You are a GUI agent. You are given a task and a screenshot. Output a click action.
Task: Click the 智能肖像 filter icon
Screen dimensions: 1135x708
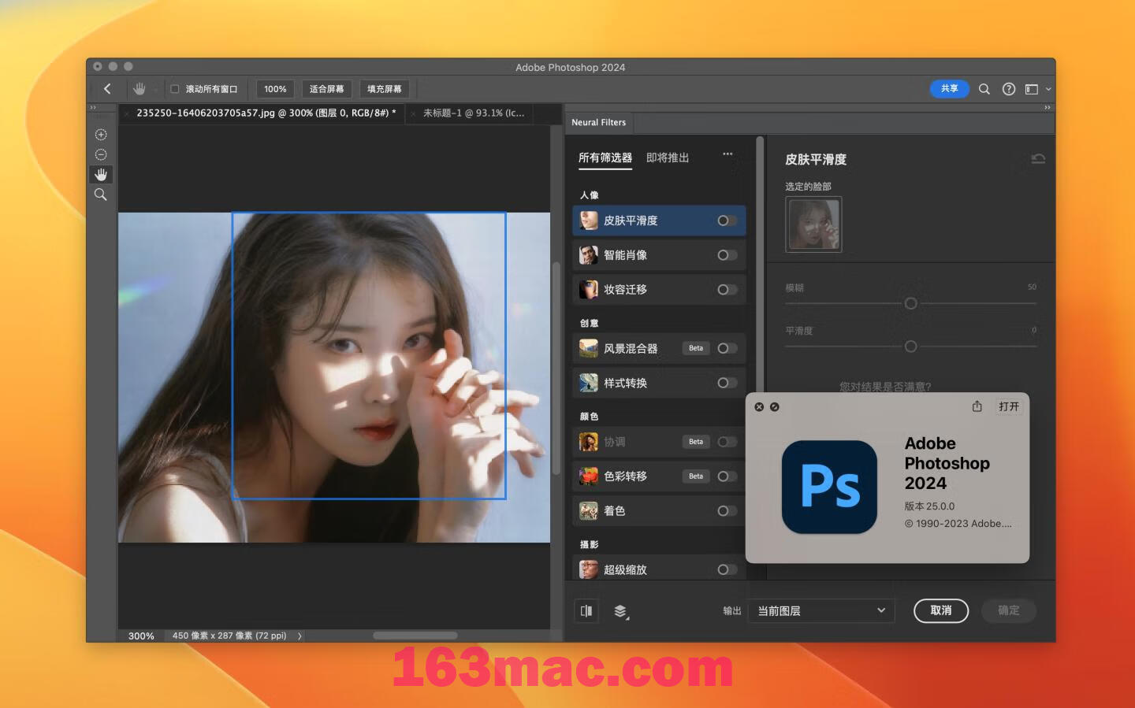click(x=589, y=255)
